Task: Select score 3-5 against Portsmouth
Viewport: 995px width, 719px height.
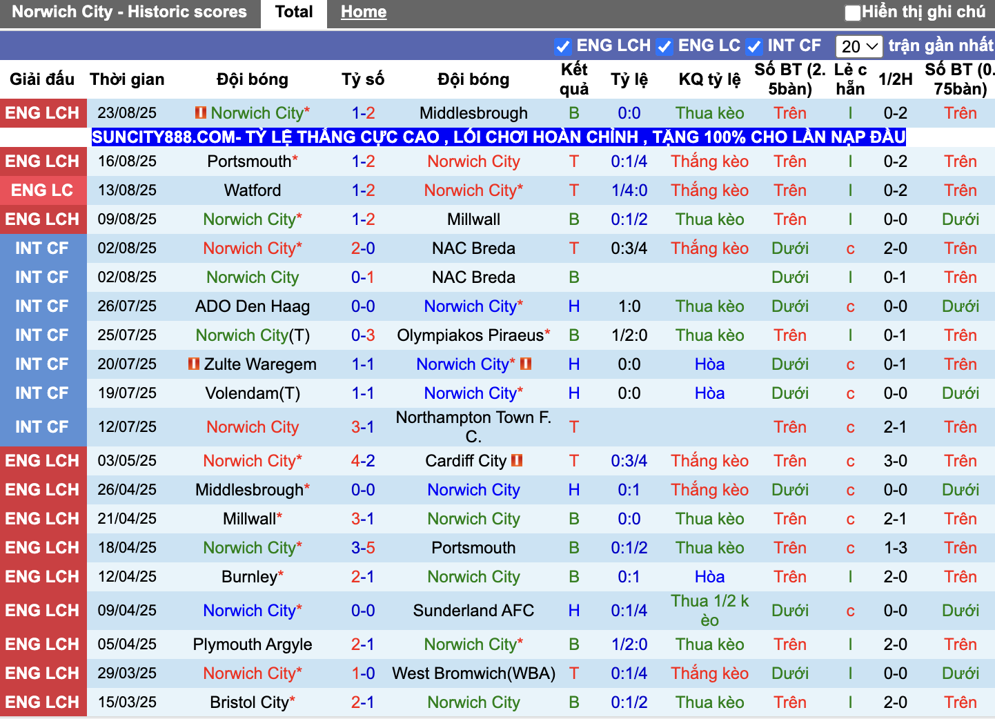Action: (363, 548)
